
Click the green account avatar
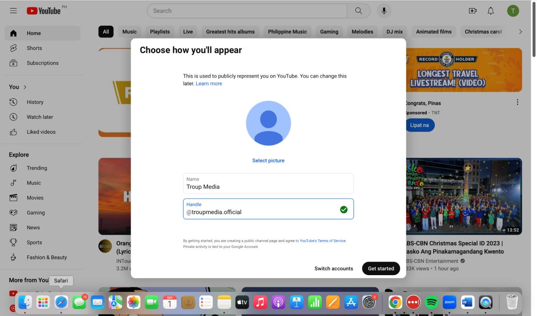[x=513, y=11]
